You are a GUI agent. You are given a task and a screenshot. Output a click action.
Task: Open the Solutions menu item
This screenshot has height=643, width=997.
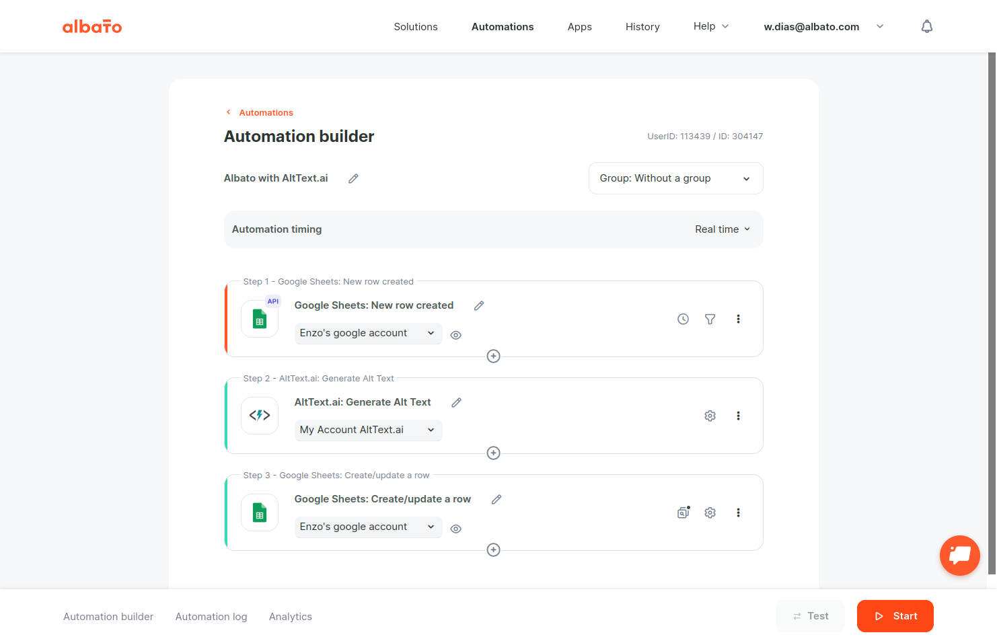(x=416, y=27)
